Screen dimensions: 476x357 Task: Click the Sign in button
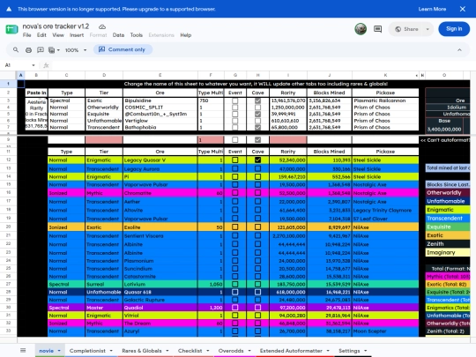454,29
